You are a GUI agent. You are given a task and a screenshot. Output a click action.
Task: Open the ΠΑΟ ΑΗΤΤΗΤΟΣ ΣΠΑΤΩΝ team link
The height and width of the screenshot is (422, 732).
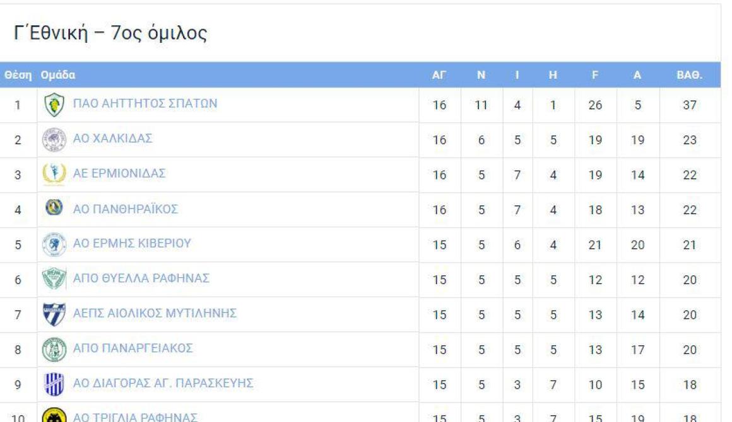[145, 103]
